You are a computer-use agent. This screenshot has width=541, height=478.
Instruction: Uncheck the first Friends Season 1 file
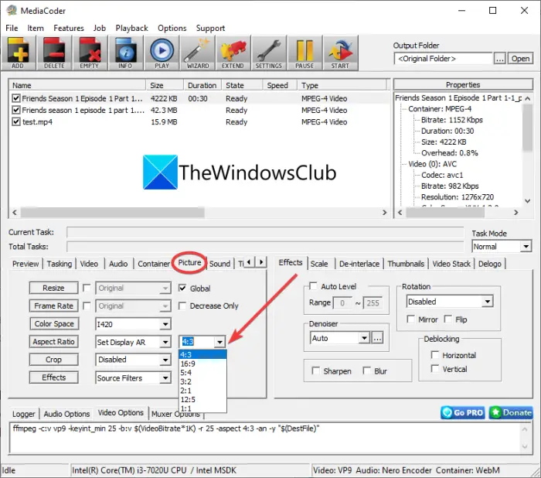tap(16, 98)
